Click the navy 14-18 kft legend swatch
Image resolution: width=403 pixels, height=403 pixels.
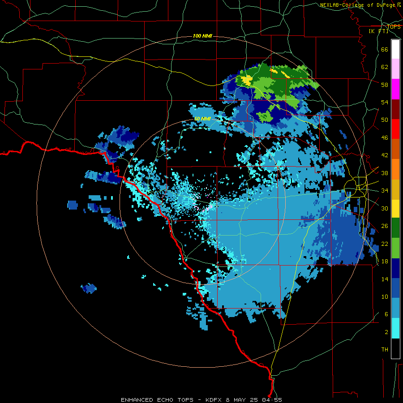(x=395, y=268)
